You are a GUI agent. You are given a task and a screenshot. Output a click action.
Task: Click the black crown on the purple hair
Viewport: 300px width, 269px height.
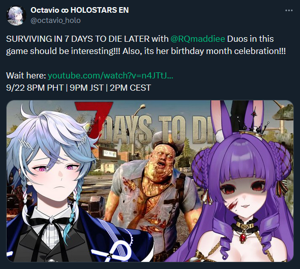click(252, 126)
